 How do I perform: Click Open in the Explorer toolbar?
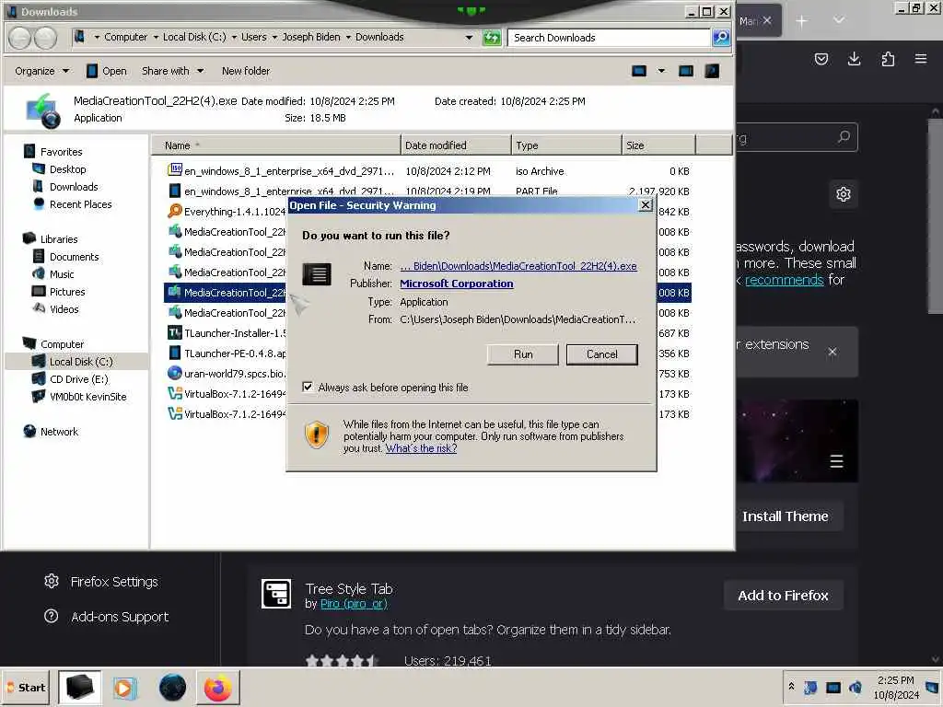(107, 71)
